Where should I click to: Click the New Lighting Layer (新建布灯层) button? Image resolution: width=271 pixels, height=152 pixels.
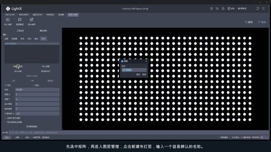(x=18, y=66)
